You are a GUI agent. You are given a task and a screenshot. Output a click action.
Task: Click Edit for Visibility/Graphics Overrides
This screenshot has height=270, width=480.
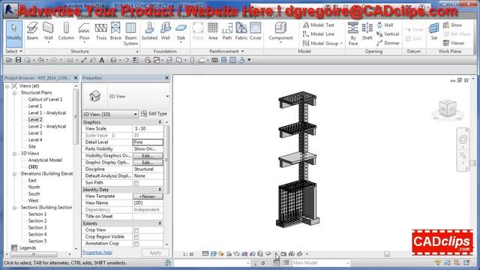tap(148, 156)
